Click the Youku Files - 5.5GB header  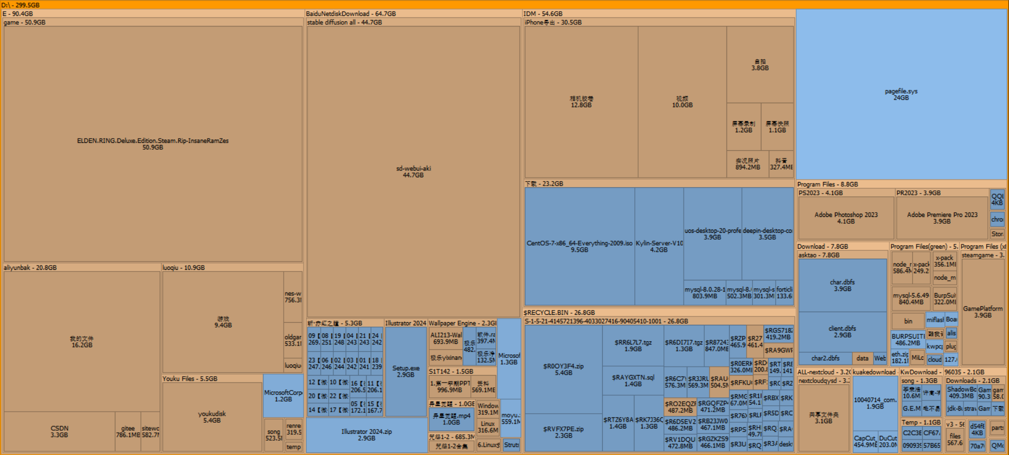click(212, 379)
